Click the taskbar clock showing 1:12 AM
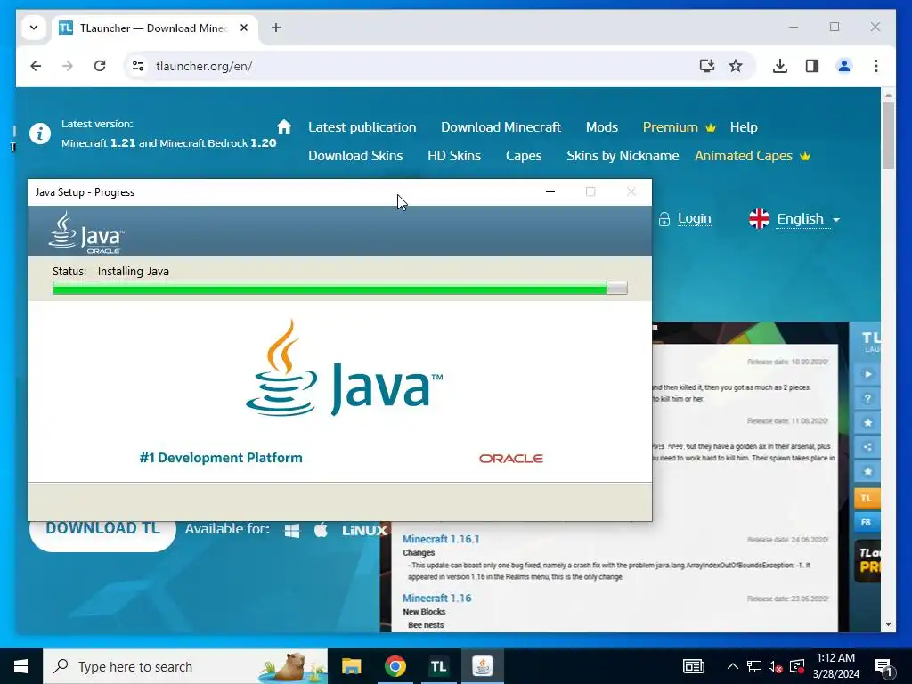The width and height of the screenshot is (912, 684). pyautogui.click(x=835, y=666)
